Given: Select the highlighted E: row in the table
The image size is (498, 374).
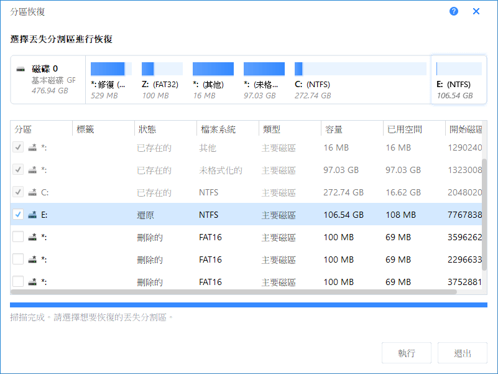Looking at the screenshot, I should coord(187,215).
